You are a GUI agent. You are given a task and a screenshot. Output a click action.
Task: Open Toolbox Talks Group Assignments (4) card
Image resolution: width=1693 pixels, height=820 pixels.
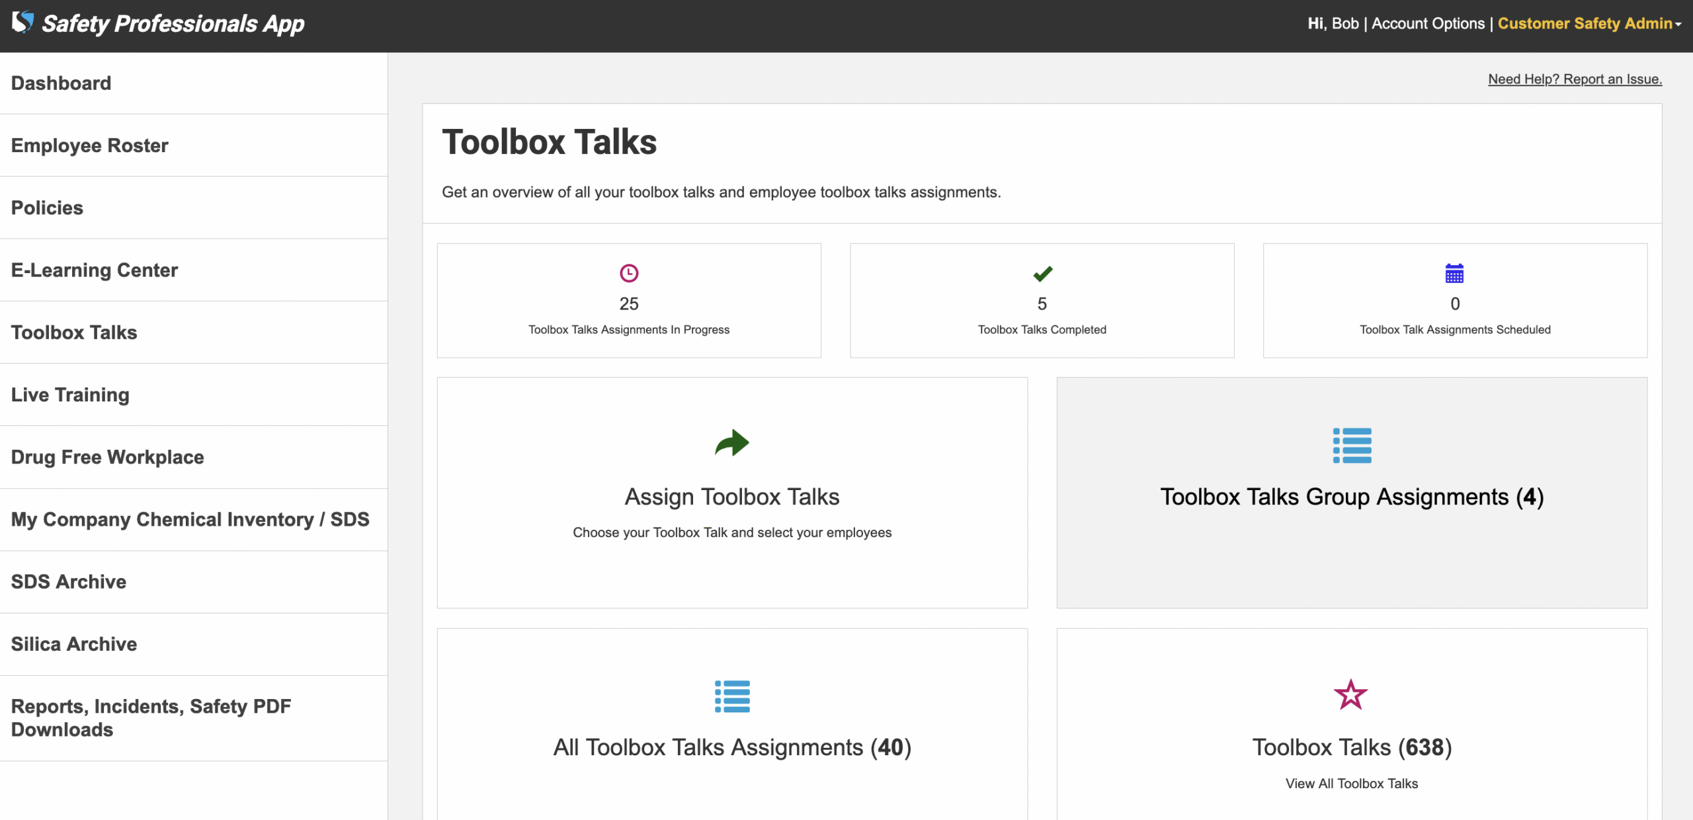[1352, 497]
